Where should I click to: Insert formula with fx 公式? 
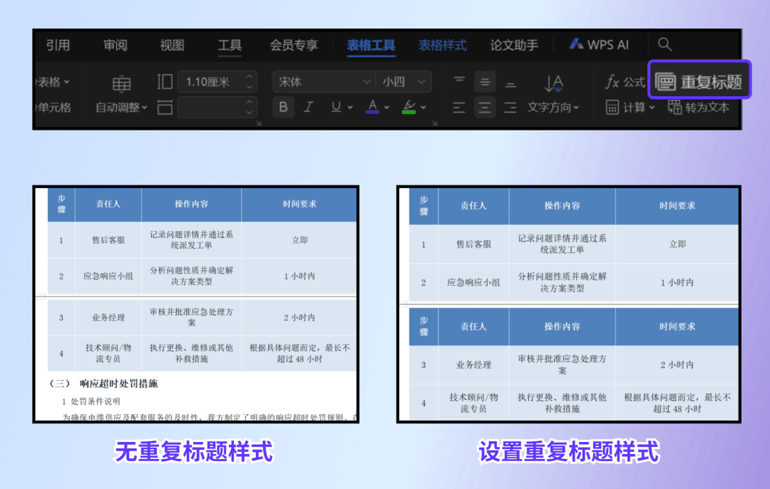tap(625, 81)
